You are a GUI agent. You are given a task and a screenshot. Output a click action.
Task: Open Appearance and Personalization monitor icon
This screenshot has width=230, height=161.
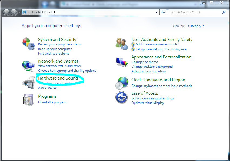coord(122,62)
